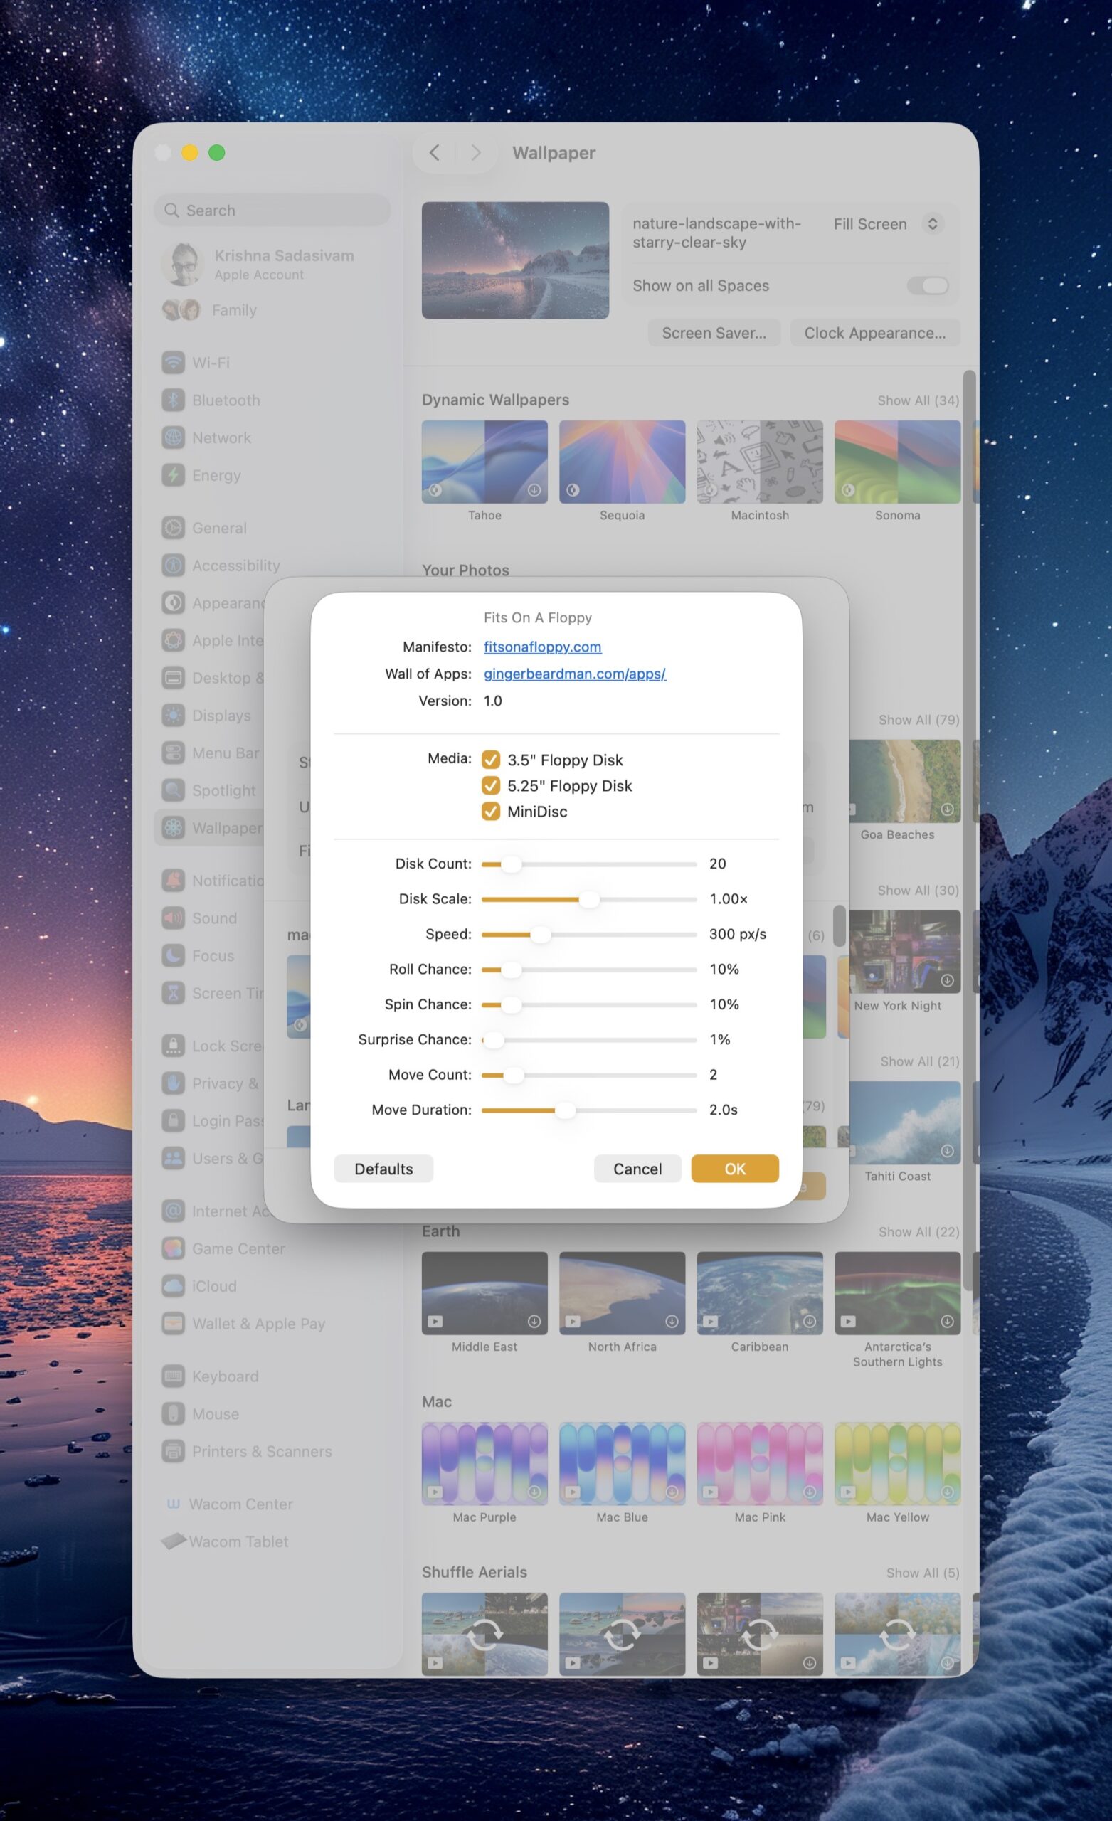
Task: Select the Screen Time sidebar icon
Action: click(173, 993)
